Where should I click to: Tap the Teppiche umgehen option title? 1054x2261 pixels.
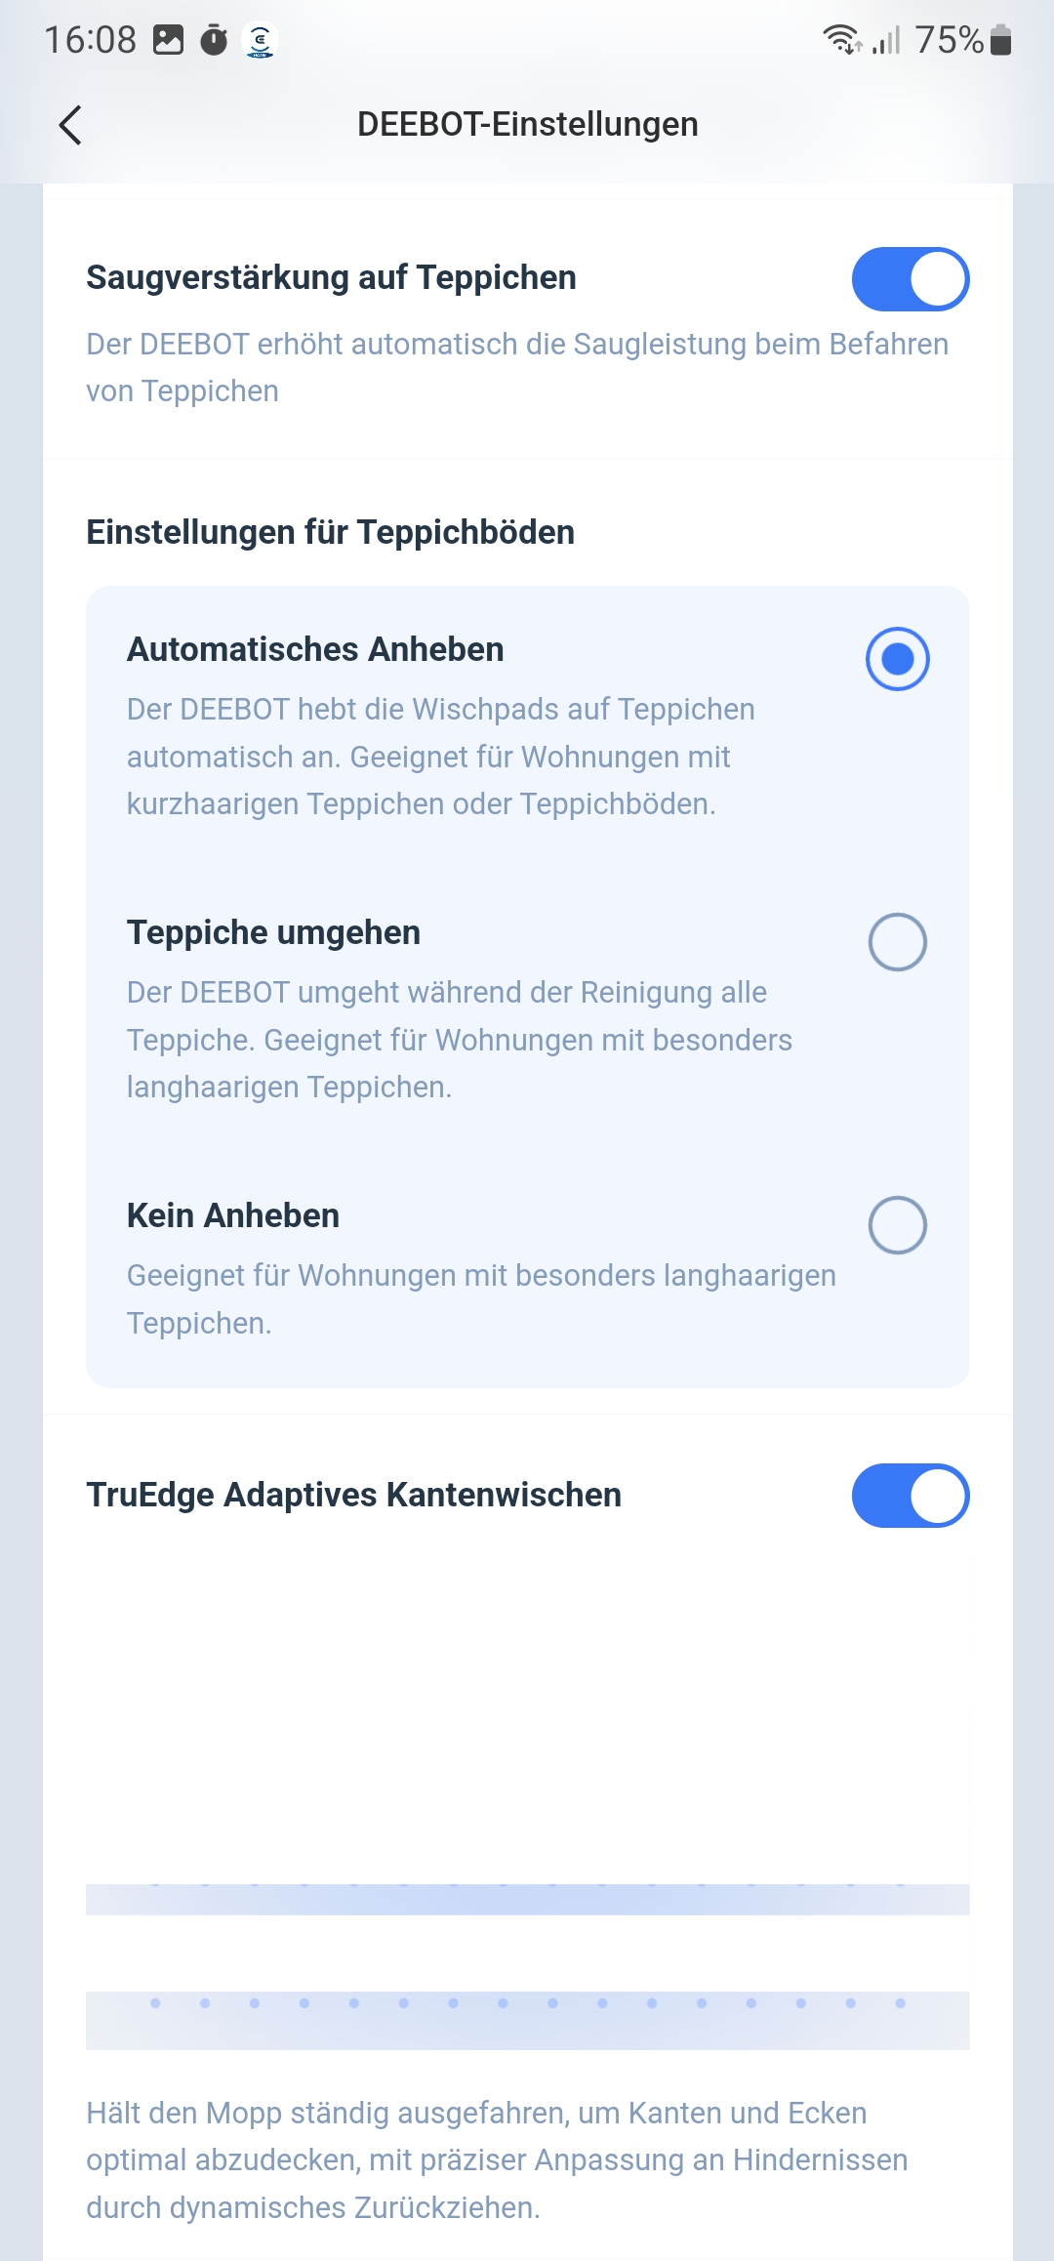click(x=273, y=932)
